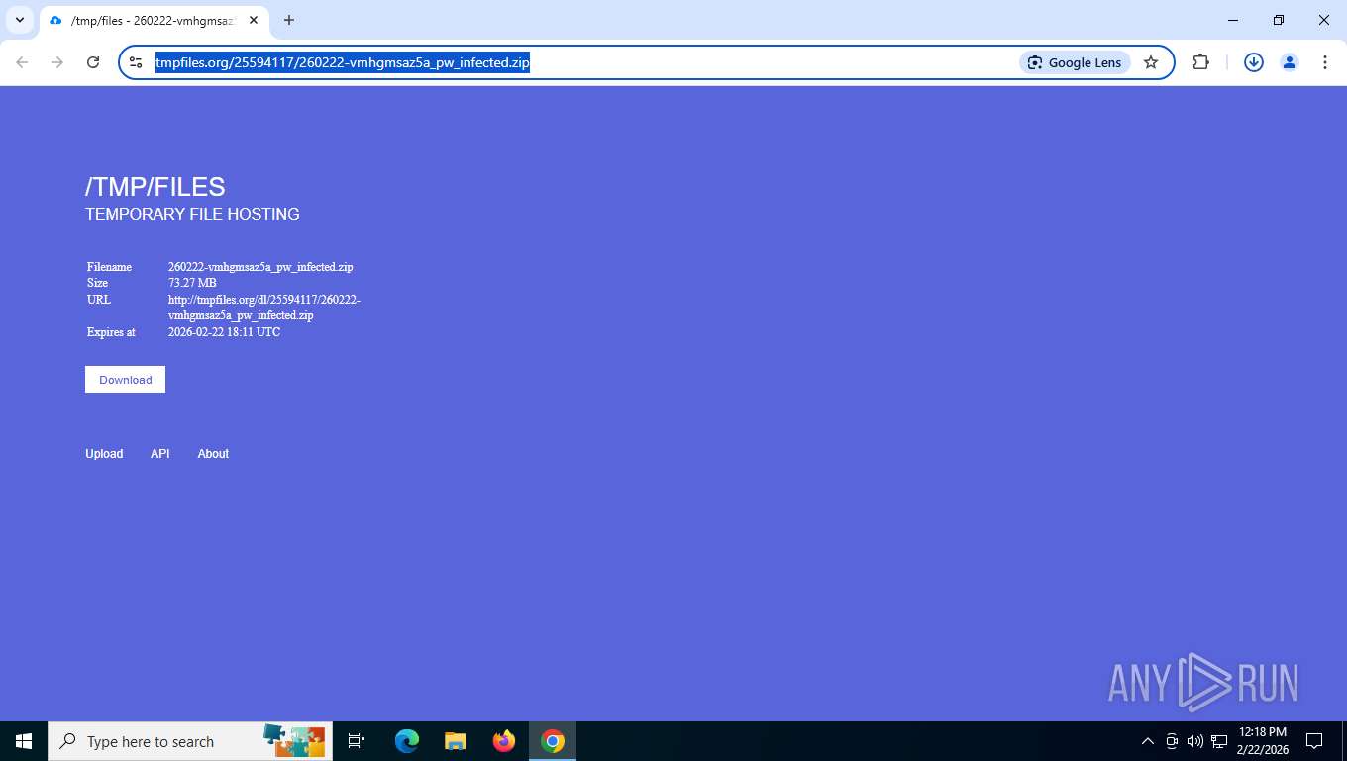Show hidden system tray icons
The height and width of the screenshot is (761, 1347).
(x=1148, y=741)
